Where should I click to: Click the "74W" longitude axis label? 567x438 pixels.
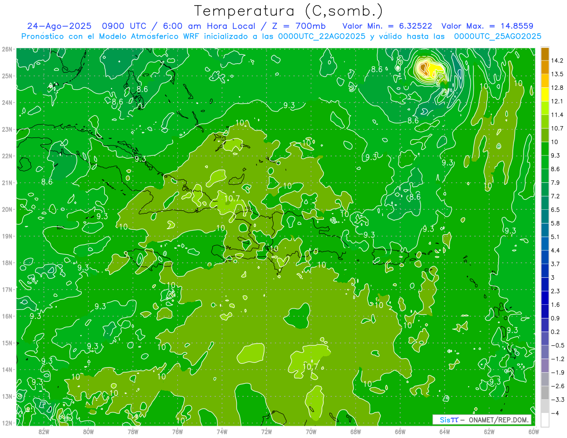tap(222, 431)
